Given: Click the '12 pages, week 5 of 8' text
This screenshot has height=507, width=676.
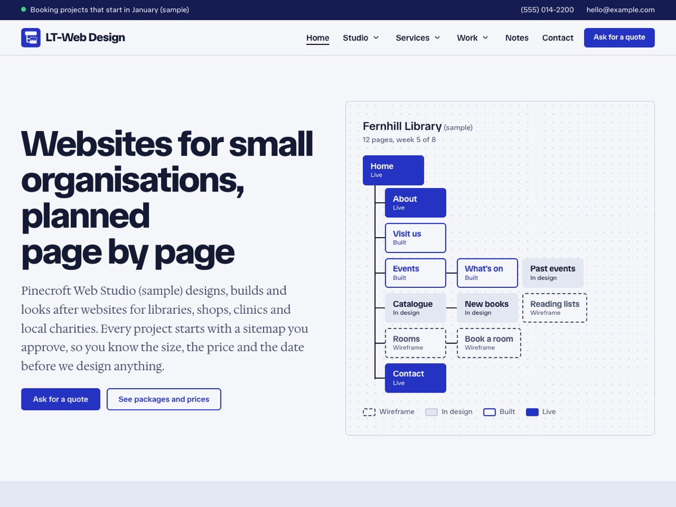Looking at the screenshot, I should [x=399, y=140].
